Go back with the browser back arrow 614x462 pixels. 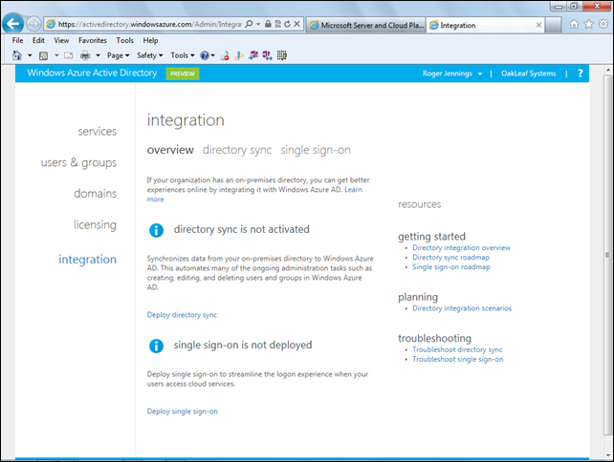(12, 24)
